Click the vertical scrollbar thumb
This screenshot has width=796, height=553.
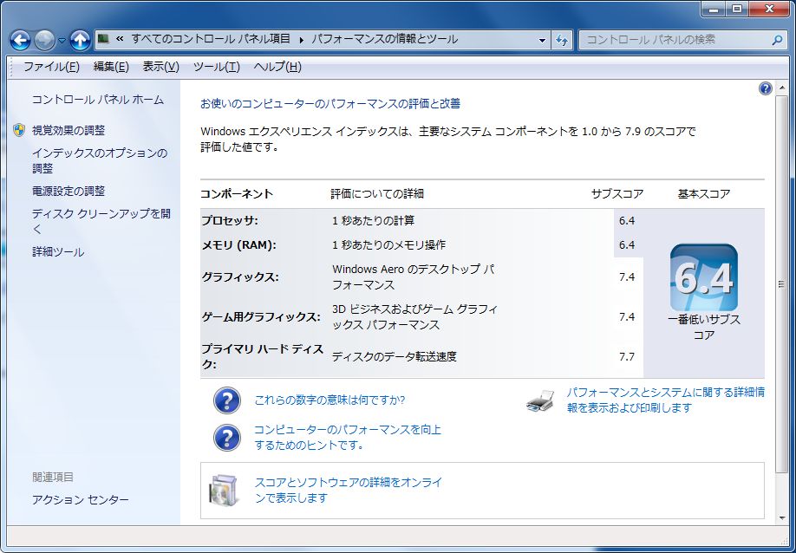pyautogui.click(x=781, y=284)
